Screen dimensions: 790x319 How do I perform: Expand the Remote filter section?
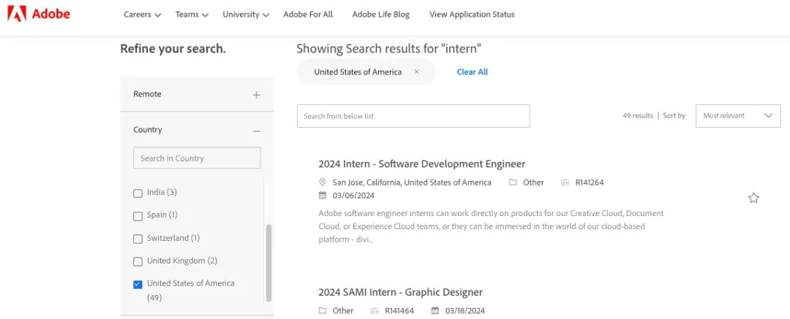tap(257, 95)
